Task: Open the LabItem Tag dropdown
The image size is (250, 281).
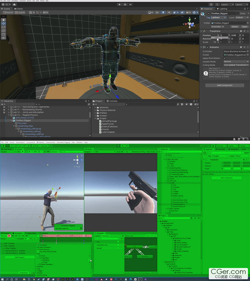Action: [219, 18]
